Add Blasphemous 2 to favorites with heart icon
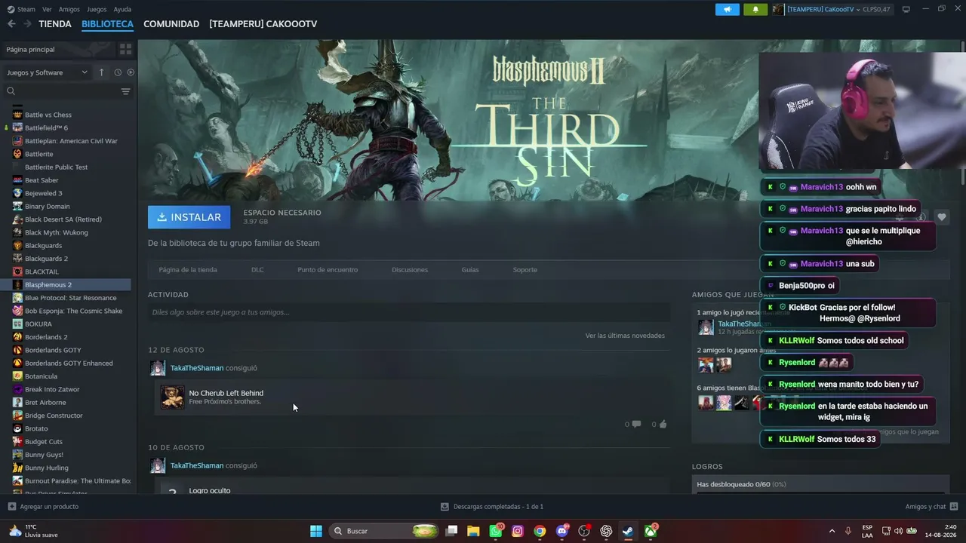This screenshot has height=543, width=966. pos(942,217)
